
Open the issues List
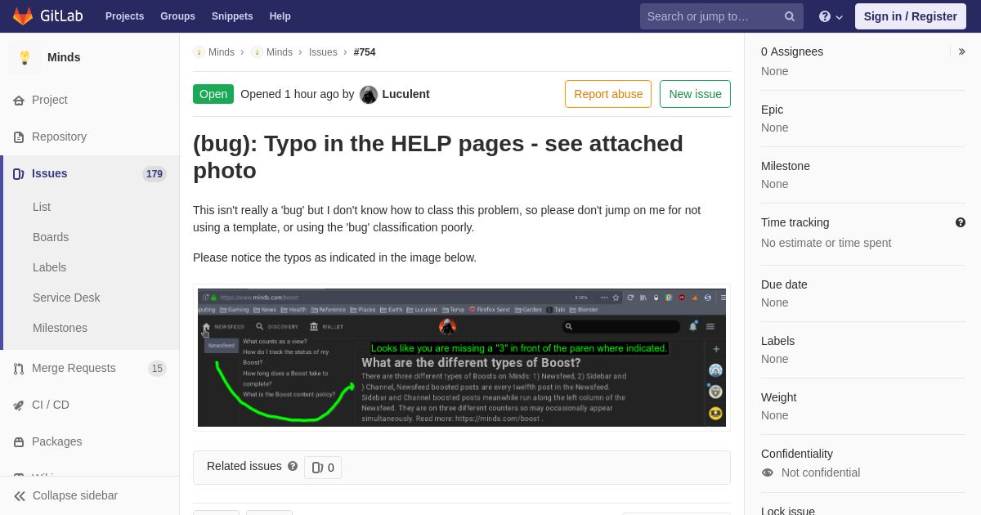coord(42,207)
